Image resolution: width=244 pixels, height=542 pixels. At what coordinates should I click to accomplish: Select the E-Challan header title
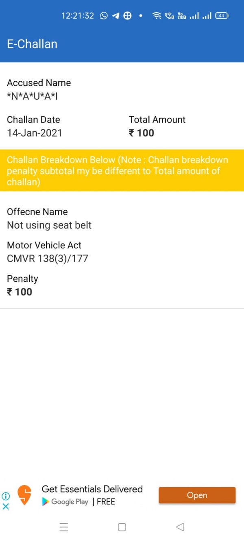32,44
